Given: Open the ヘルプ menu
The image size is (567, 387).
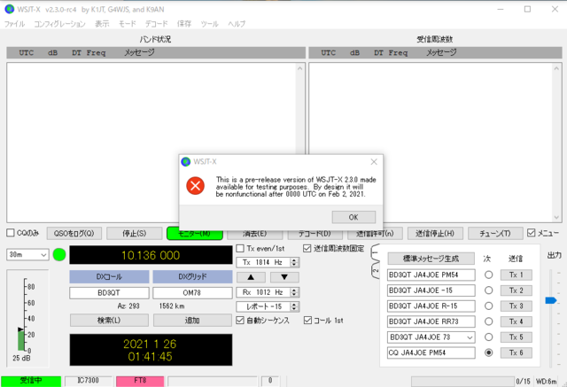Looking at the screenshot, I should [237, 24].
